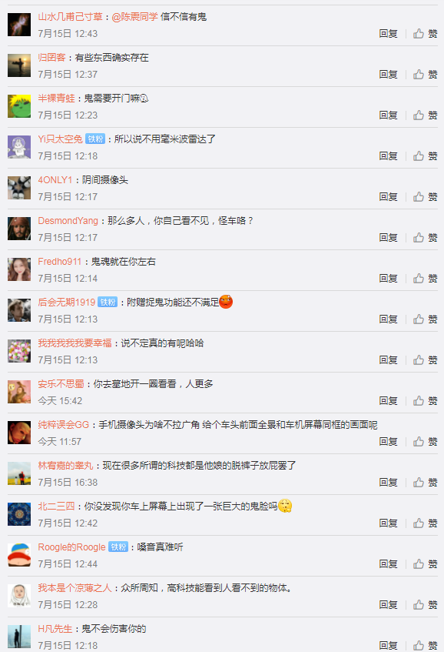Like 半裸青蛙's comment about ghosts
Image resolution: width=444 pixels, height=652 pixels.
click(426, 115)
